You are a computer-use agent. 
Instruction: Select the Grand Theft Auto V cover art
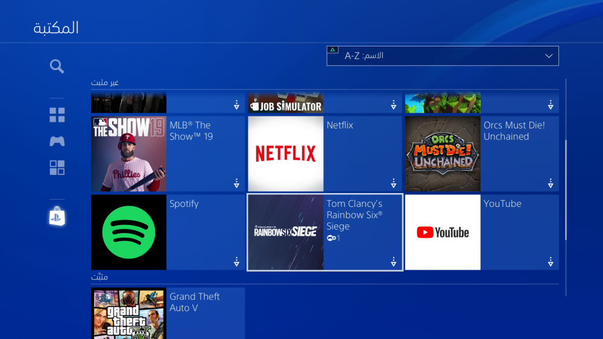(129, 313)
